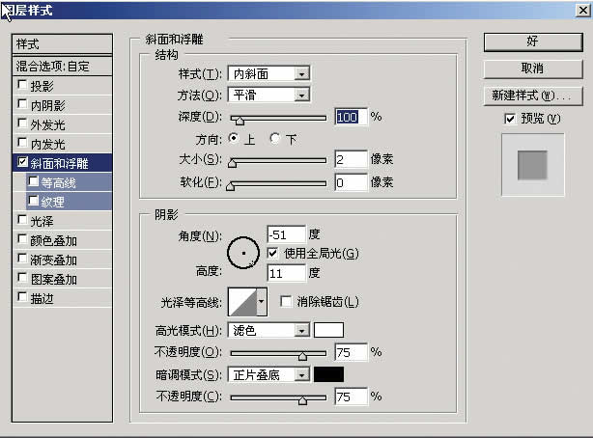Image resolution: width=593 pixels, height=438 pixels.
Task: Uncheck the 预览 preview checkbox
Action: pos(510,119)
